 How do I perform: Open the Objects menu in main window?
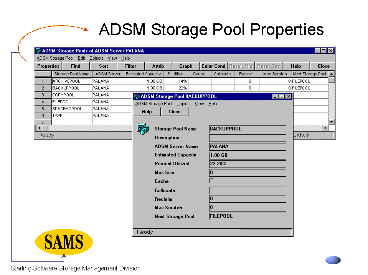(96, 58)
